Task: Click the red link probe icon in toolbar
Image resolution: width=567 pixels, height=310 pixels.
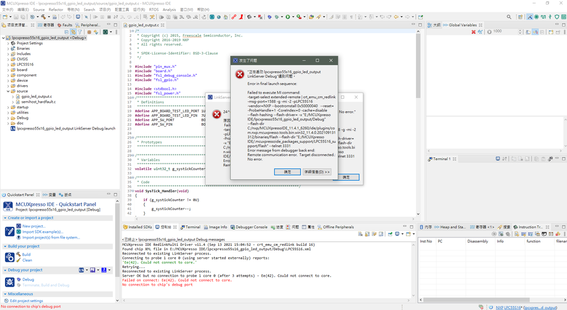Action: [x=234, y=17]
